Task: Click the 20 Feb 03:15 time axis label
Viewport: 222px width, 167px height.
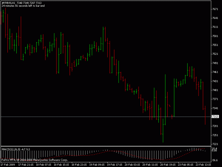Action: (x=132, y=165)
